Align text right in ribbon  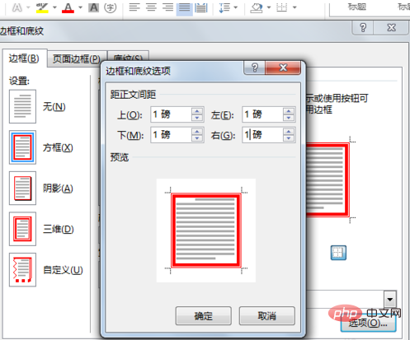point(167,7)
